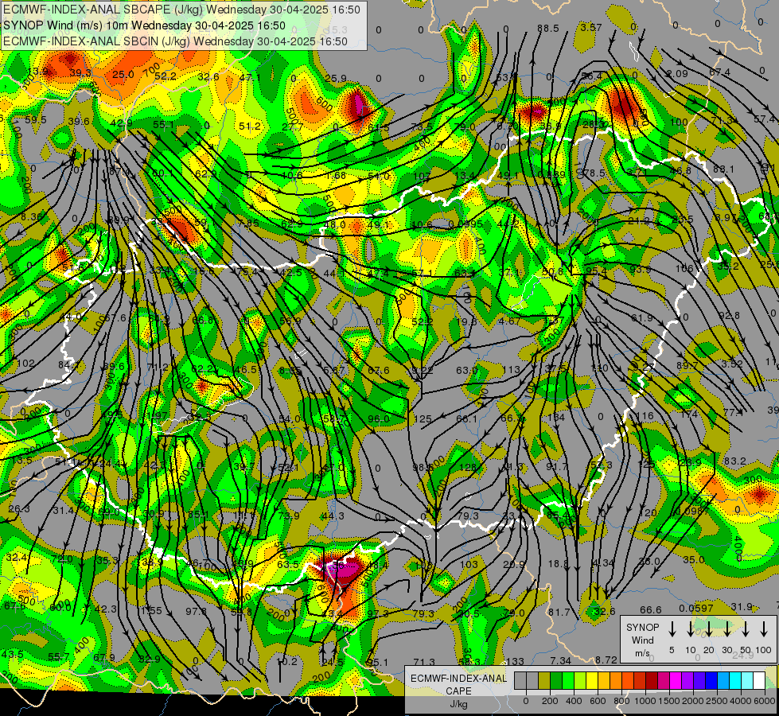Click the station value 106
779x716 pixels.
tap(684, 269)
